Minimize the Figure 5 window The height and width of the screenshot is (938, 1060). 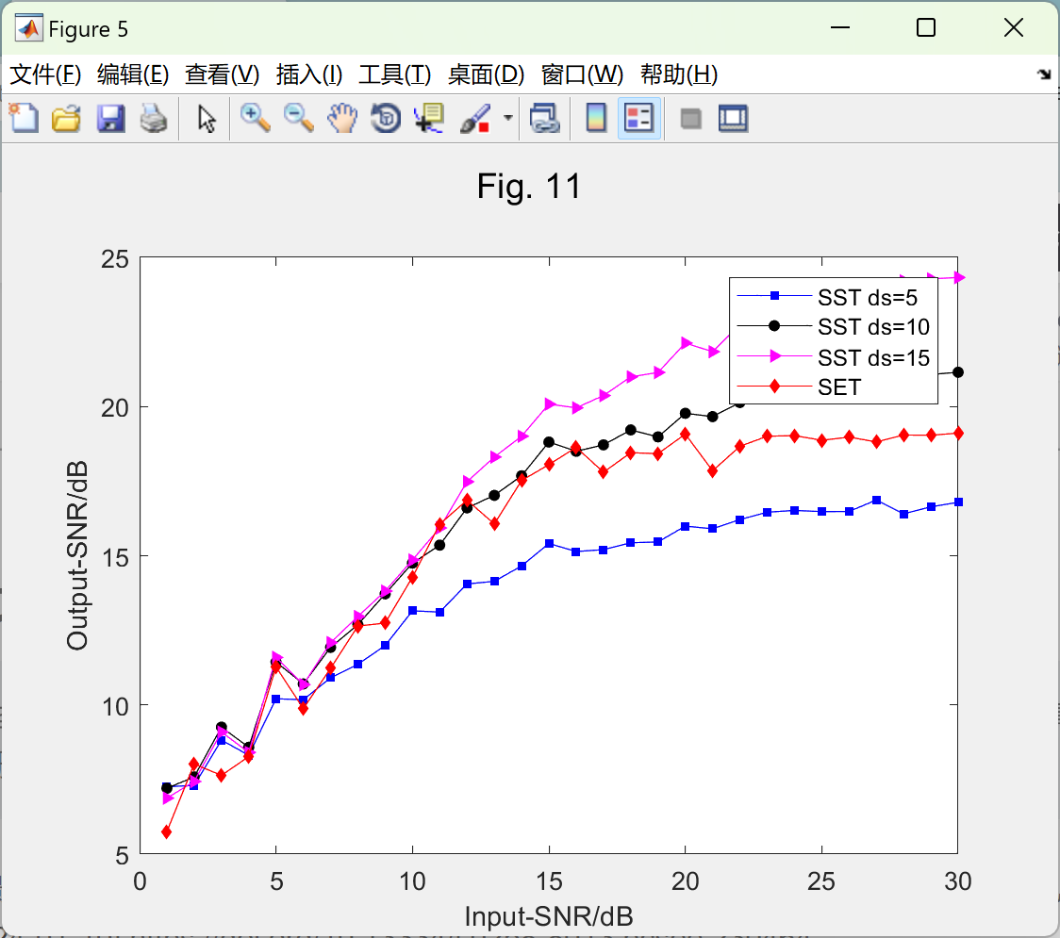[x=839, y=27]
